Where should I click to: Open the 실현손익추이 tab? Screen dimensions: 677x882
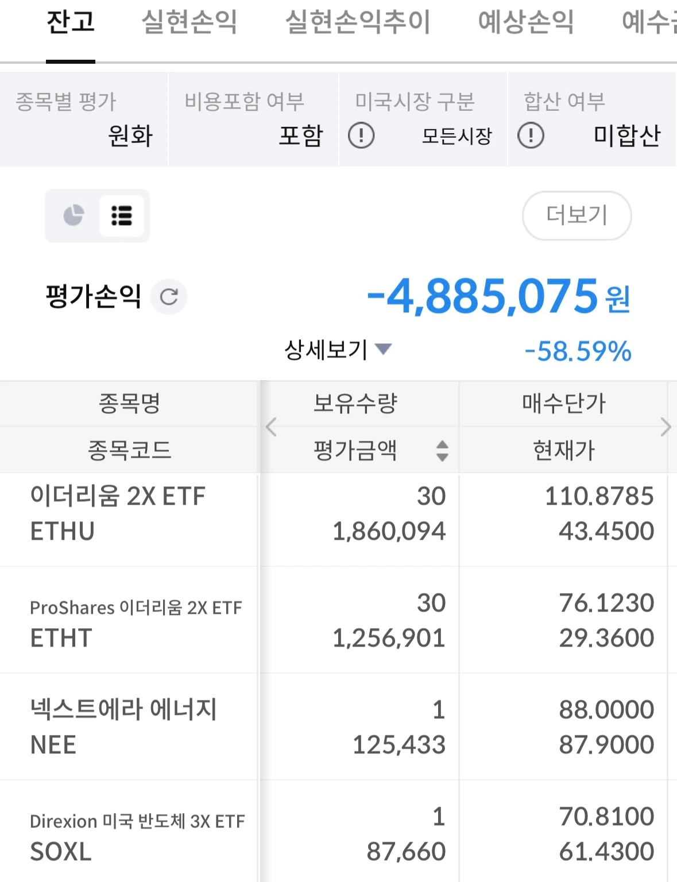pyautogui.click(x=358, y=22)
